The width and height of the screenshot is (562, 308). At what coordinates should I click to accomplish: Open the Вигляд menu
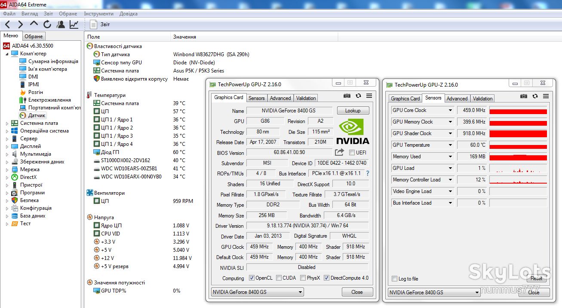click(x=29, y=14)
